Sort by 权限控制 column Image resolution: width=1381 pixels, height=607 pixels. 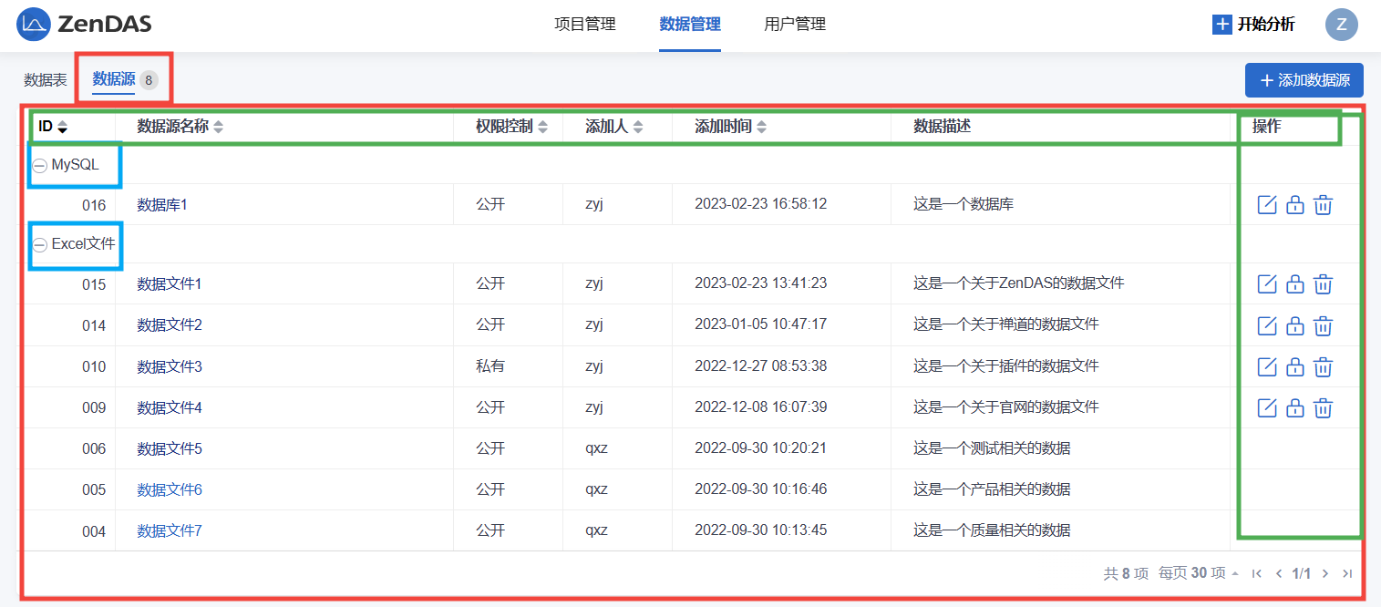(x=542, y=127)
